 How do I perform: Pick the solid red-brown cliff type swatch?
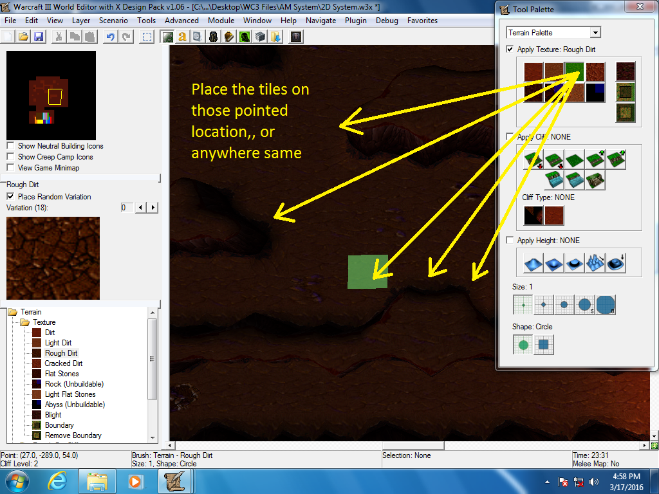(x=554, y=215)
